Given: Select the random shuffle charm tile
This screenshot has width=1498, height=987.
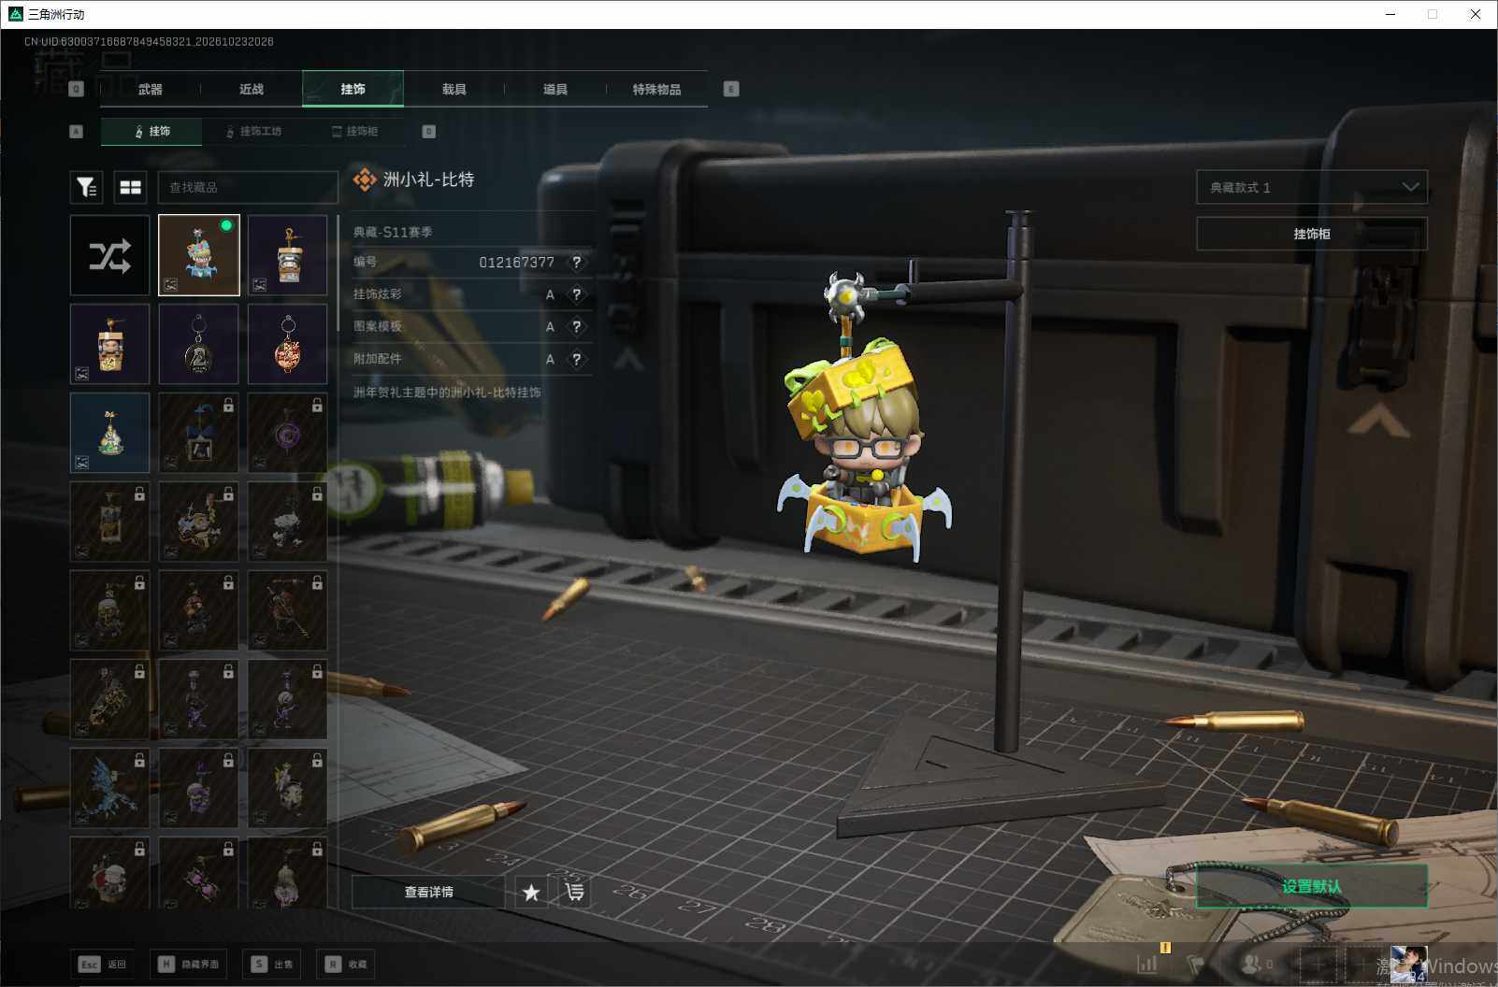Looking at the screenshot, I should tap(109, 255).
